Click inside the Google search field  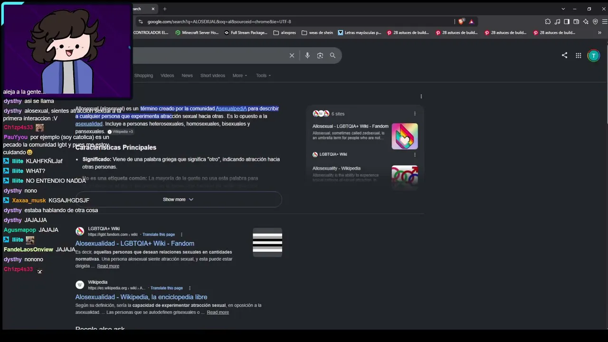[x=209, y=56]
